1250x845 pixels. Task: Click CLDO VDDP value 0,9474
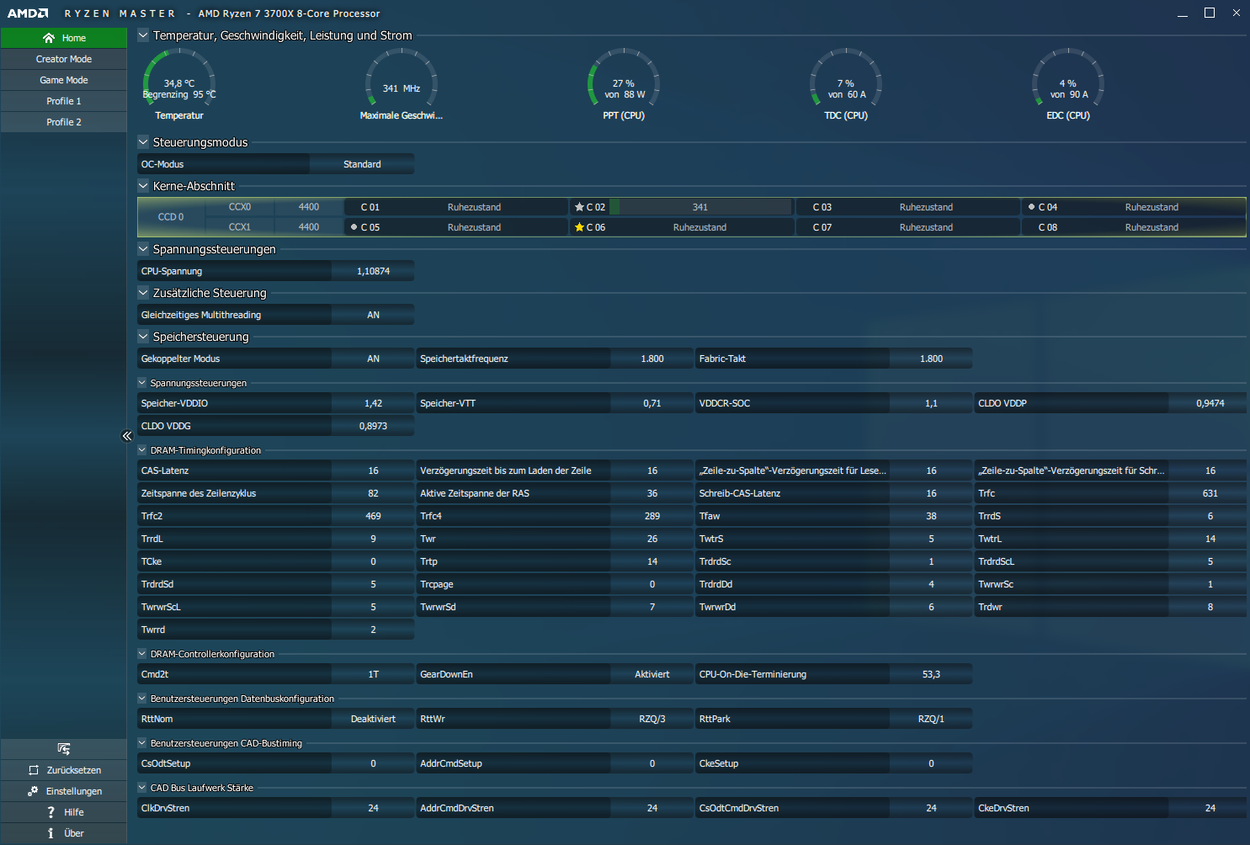tap(1210, 403)
